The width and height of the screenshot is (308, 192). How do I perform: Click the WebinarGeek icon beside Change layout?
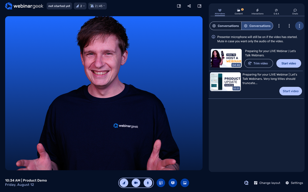click(x=246, y=183)
